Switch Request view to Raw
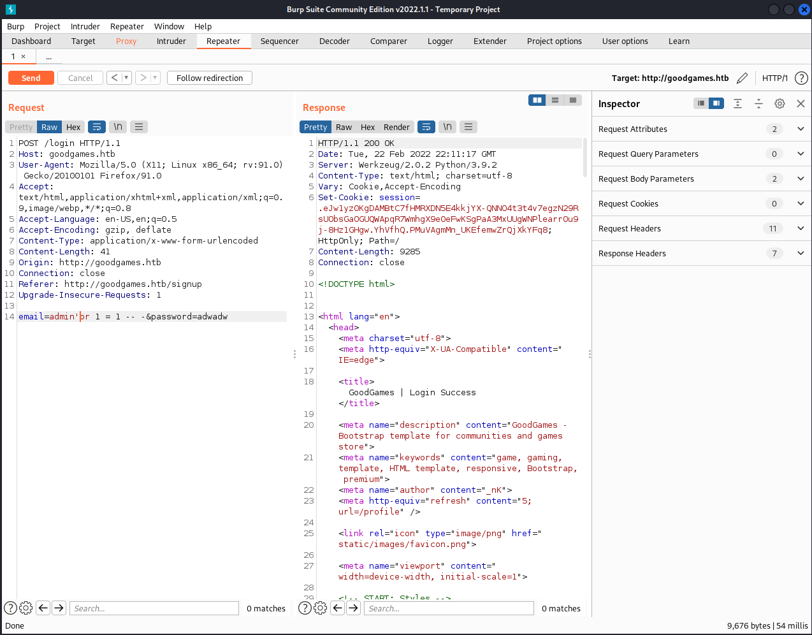The width and height of the screenshot is (812, 635). (49, 127)
